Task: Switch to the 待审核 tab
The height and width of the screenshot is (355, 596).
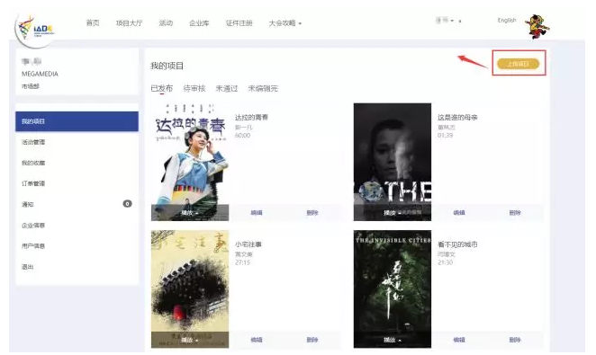Action: pos(194,88)
